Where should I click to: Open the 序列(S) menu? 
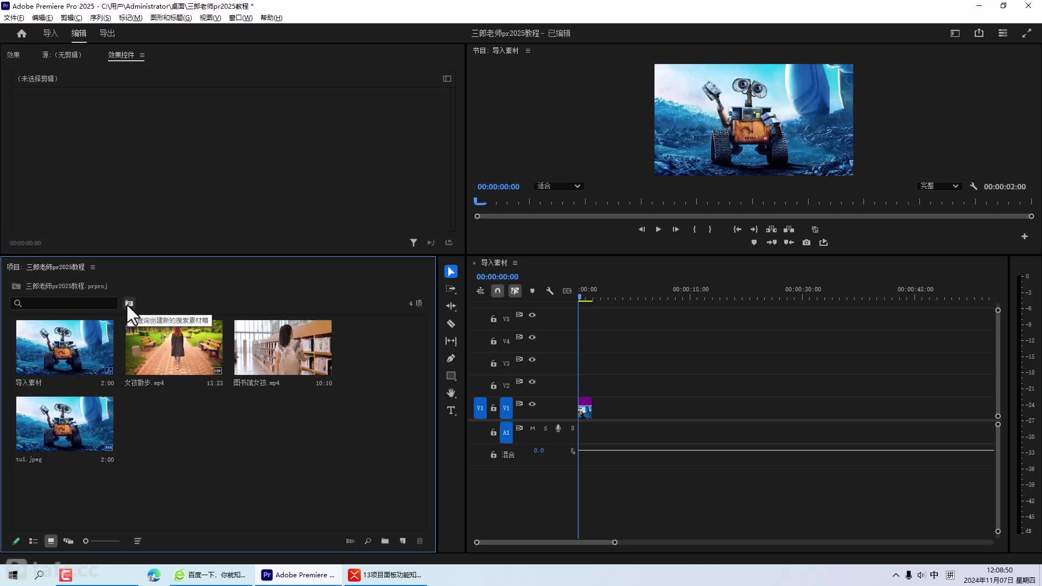(x=100, y=17)
